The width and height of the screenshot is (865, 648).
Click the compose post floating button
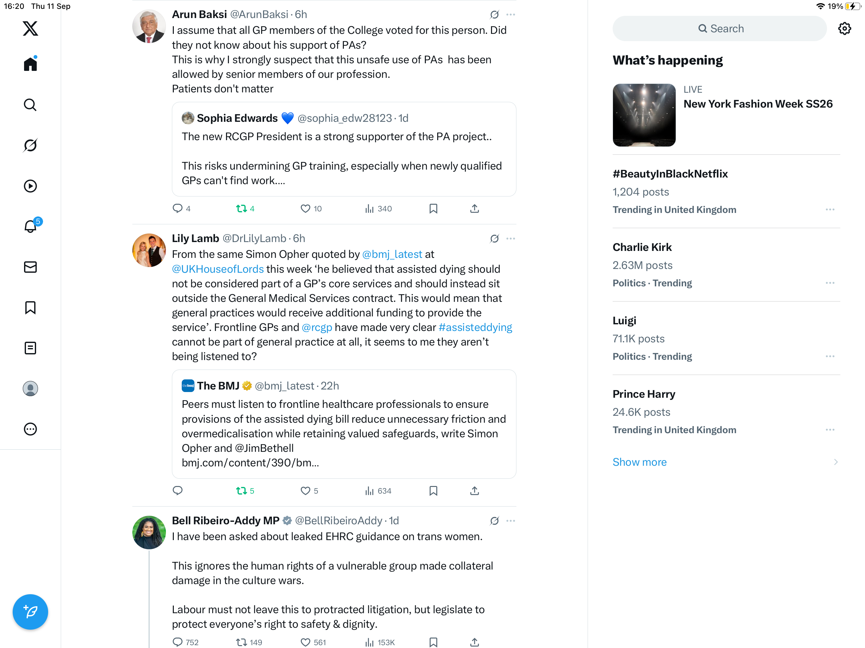pos(30,612)
